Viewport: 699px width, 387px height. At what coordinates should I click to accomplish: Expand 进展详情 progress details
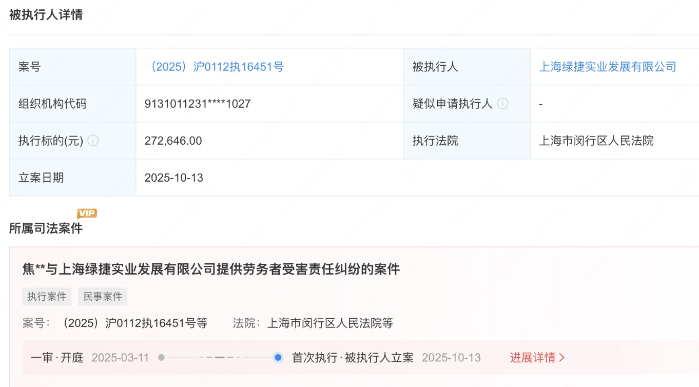coord(537,358)
